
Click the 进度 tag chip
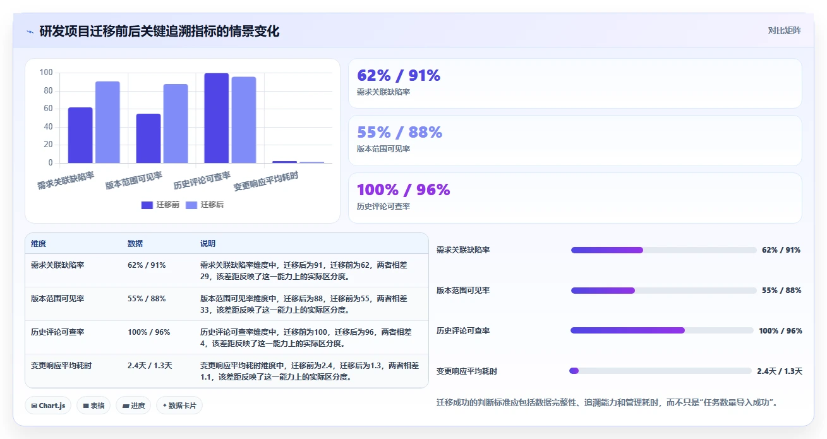(x=133, y=406)
